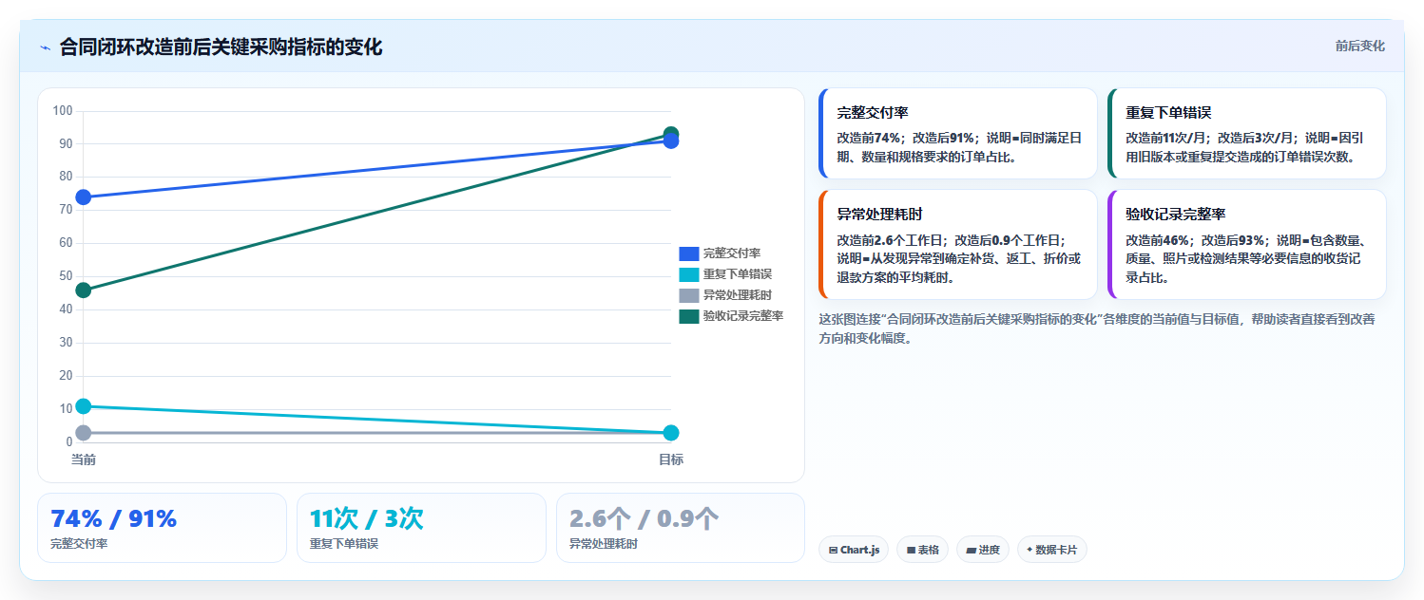Click the 100 y-axis tick label
Viewport: 1424px width, 600px height.
click(x=63, y=111)
